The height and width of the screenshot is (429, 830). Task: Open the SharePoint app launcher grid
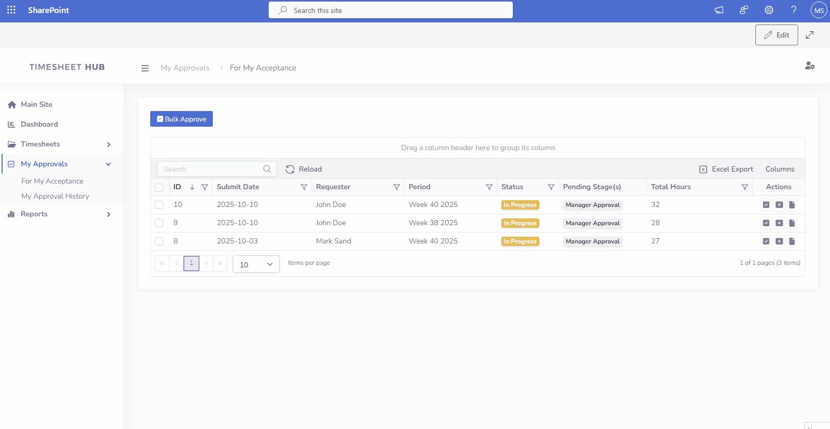[11, 10]
